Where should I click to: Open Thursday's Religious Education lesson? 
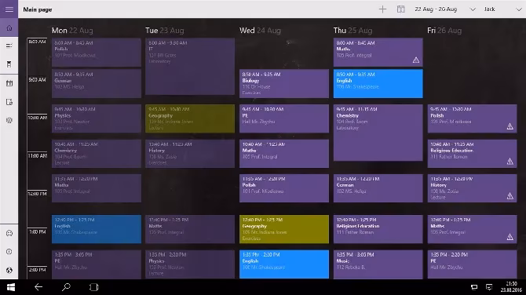pyautogui.click(x=378, y=229)
